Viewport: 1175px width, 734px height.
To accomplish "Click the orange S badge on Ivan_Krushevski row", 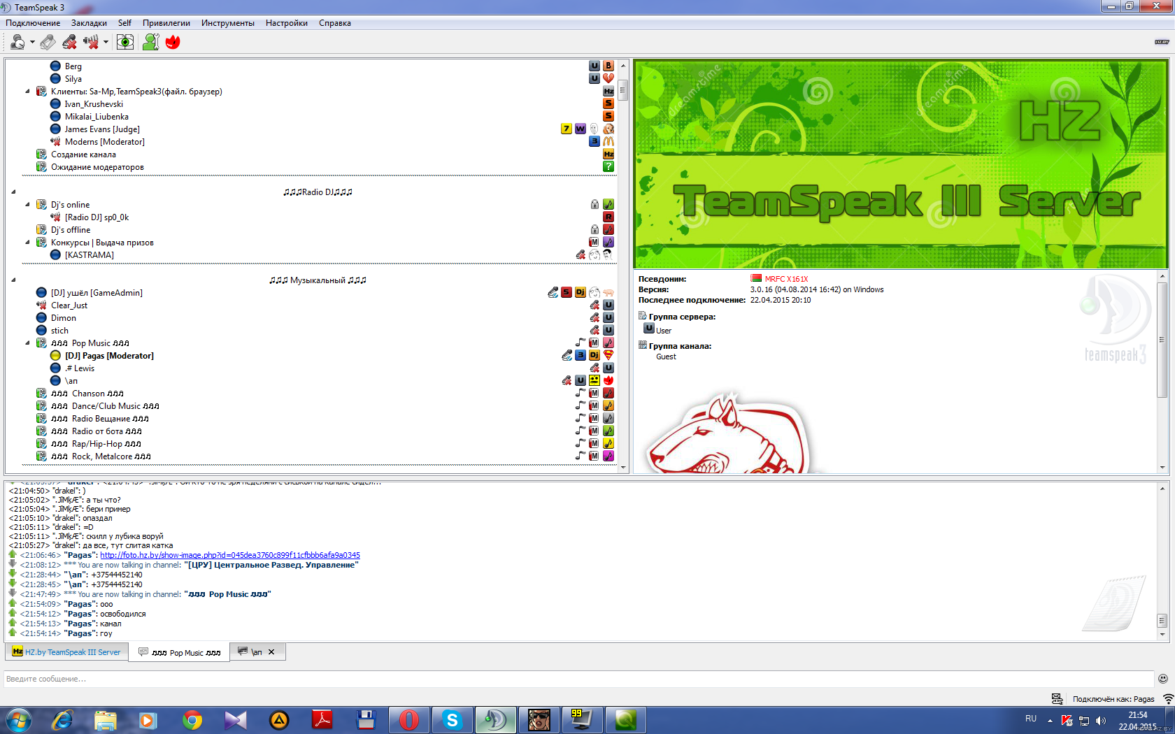I will pos(608,103).
